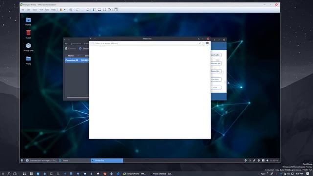Click the Speed button in Prime window
The height and width of the screenshot is (176, 313).
tap(216, 71)
